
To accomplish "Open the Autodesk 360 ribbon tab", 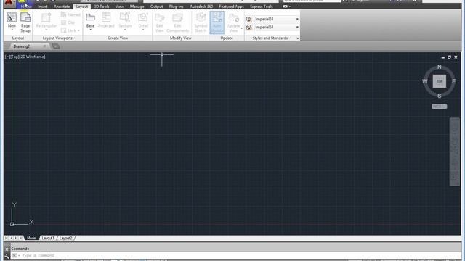I will (x=201, y=7).
